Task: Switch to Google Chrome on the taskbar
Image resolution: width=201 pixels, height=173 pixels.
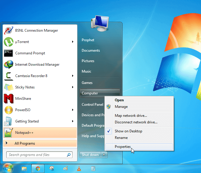Action: tap(38, 169)
